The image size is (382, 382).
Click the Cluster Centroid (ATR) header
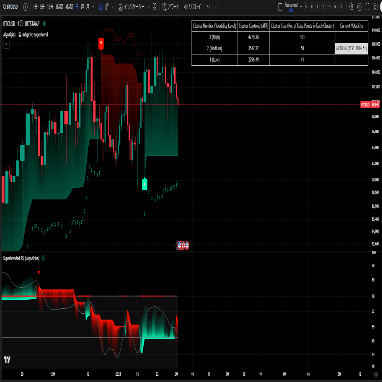[x=253, y=26]
